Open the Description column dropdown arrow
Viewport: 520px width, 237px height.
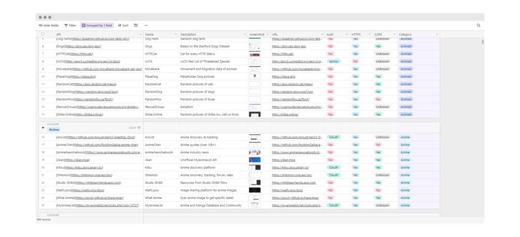(x=245, y=35)
